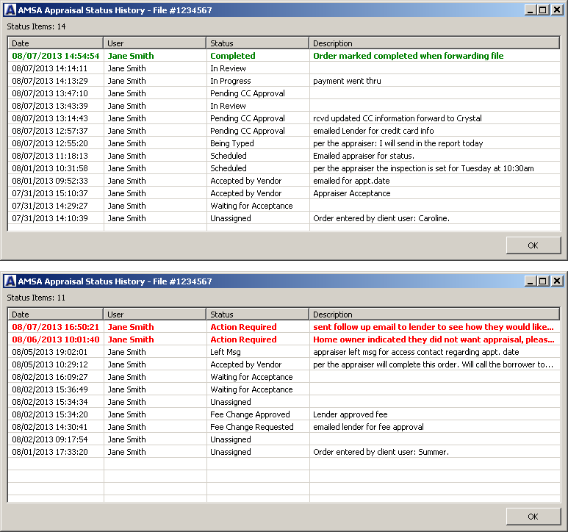The image size is (568, 532).
Task: Select 'rcvd updated CC information forward to Crystal'
Action: (398, 118)
